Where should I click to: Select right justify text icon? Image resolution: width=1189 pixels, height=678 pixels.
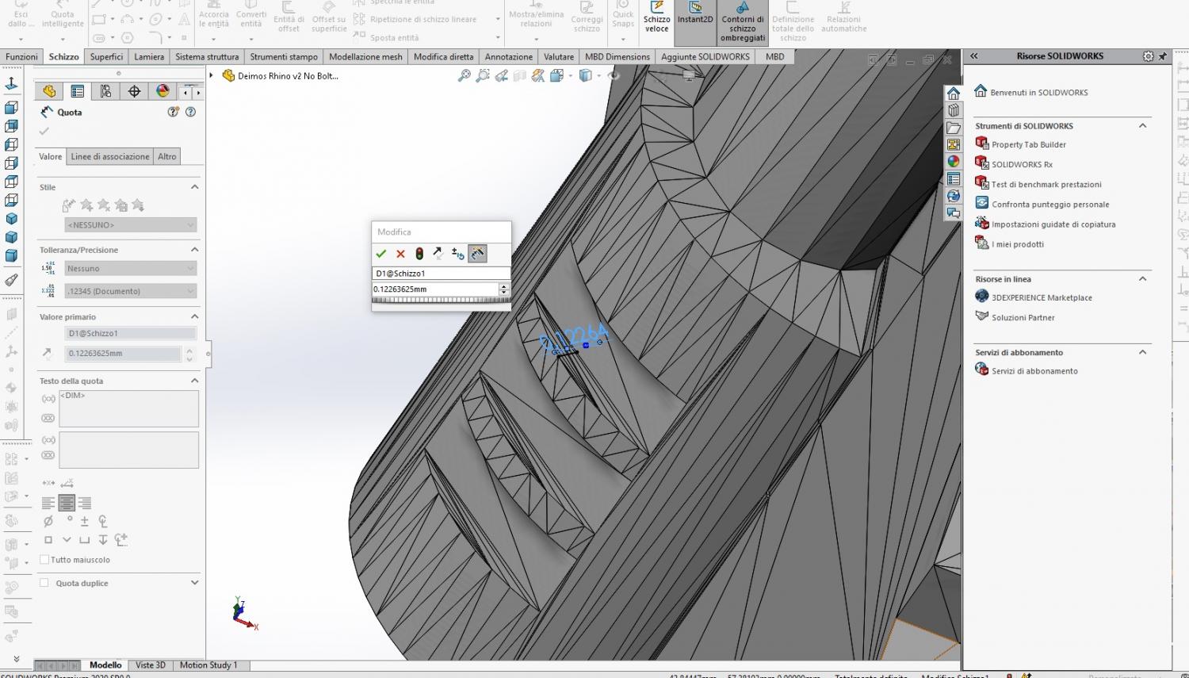click(85, 503)
